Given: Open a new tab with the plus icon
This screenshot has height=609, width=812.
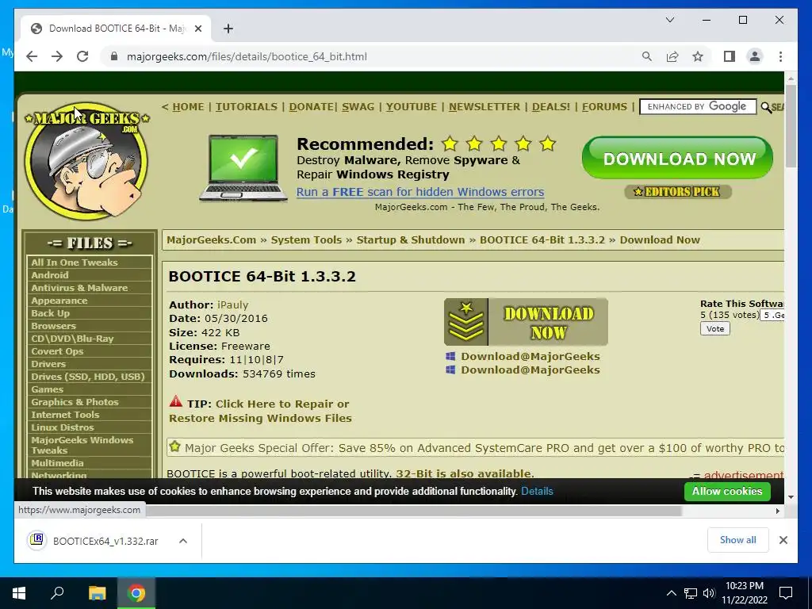Looking at the screenshot, I should click(228, 29).
